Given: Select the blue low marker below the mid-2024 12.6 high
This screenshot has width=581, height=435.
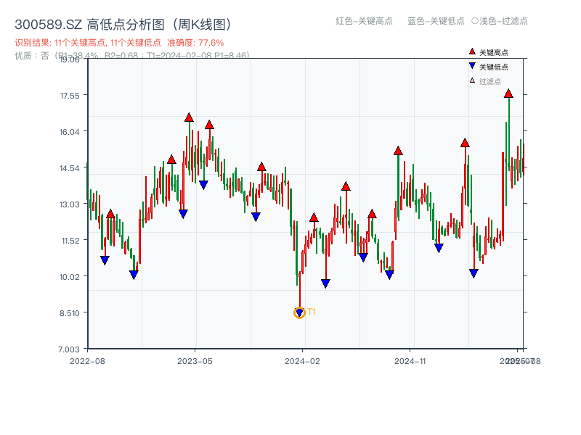Looking at the screenshot, I should tap(363, 257).
